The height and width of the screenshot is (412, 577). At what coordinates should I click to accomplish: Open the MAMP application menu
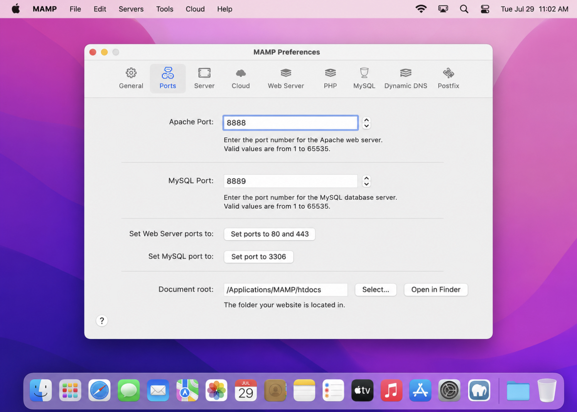(x=45, y=9)
